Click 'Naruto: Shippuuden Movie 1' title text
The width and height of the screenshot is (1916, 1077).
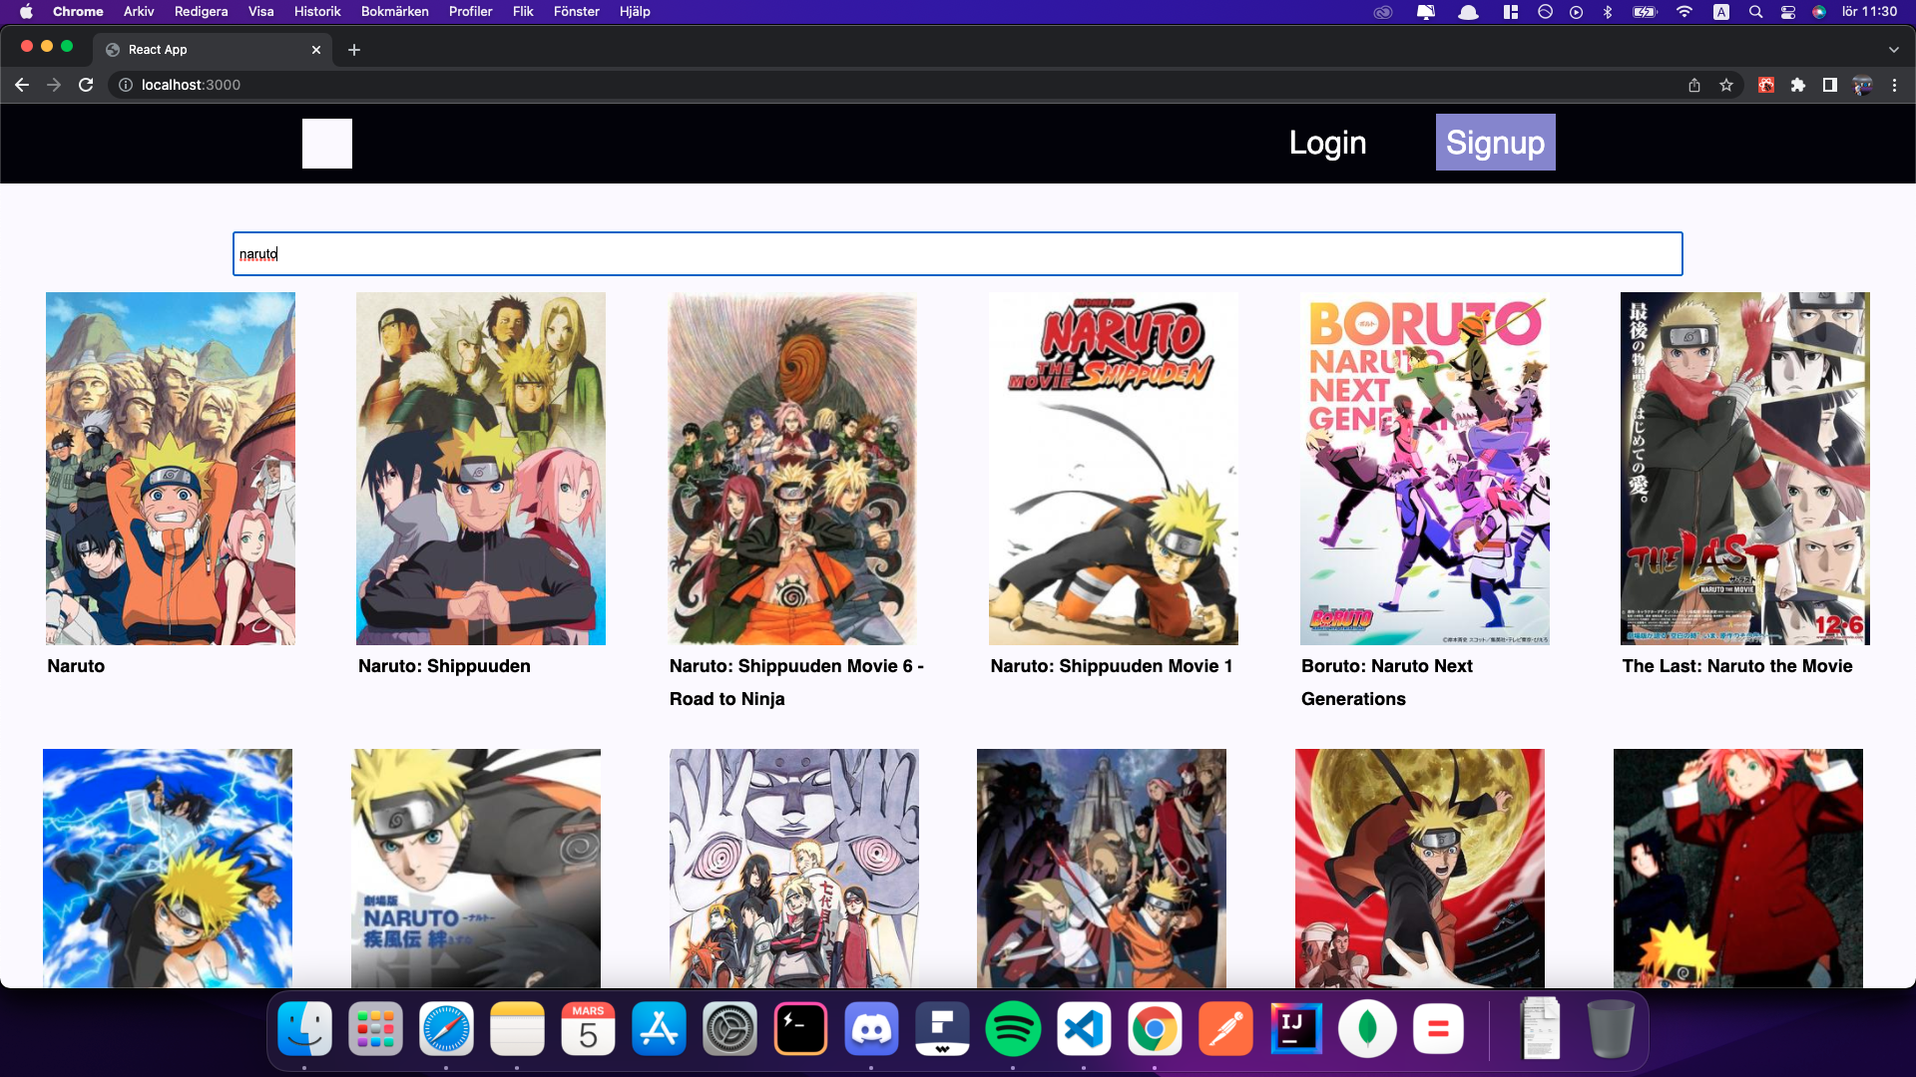click(1112, 666)
